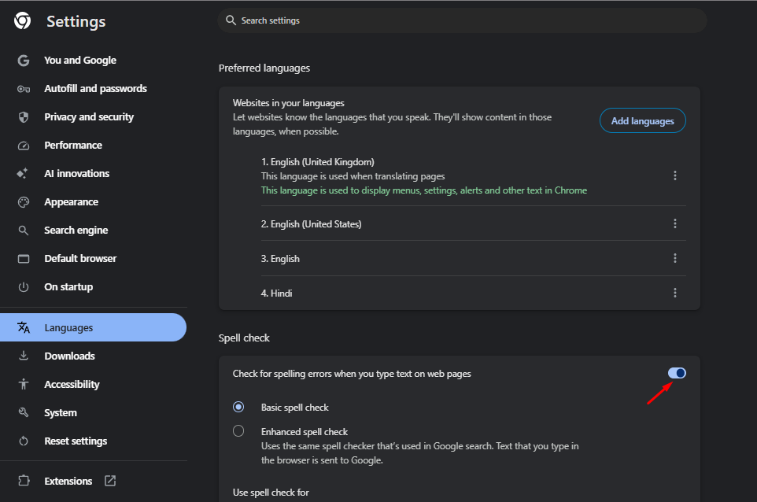Click the Spell check section heading
Viewport: 757px width, 502px height.
coord(244,338)
